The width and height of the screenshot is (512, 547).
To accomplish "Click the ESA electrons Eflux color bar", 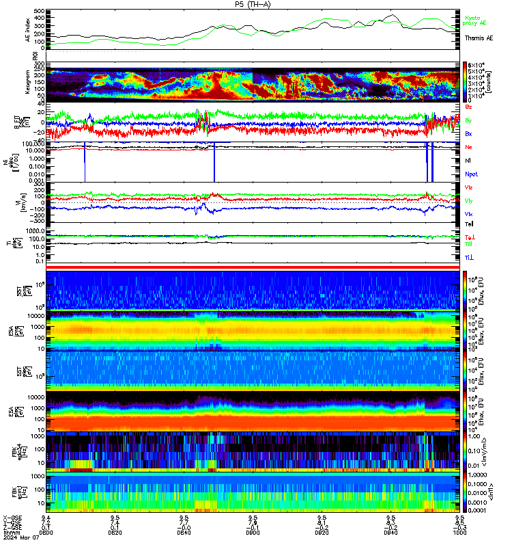I will click(x=465, y=412).
